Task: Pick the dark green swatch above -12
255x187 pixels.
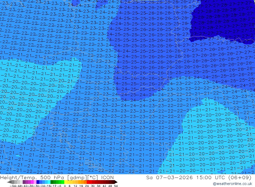Action: coord(52,182)
